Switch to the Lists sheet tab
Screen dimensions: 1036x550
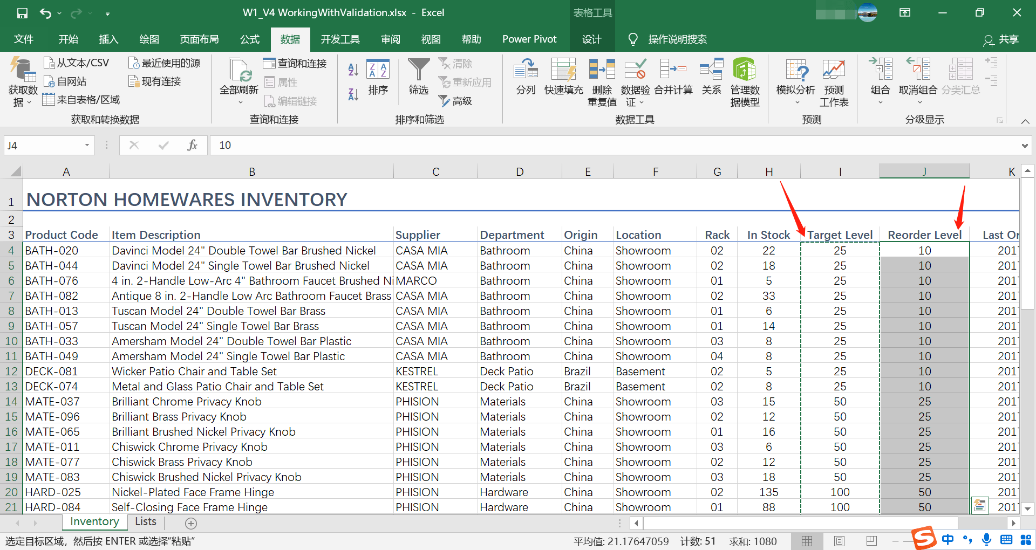click(x=146, y=521)
